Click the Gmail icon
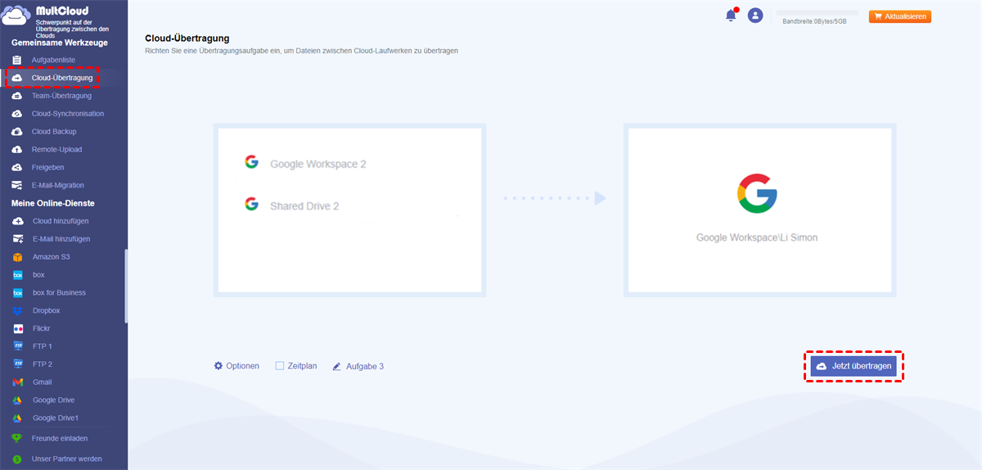 click(x=17, y=382)
